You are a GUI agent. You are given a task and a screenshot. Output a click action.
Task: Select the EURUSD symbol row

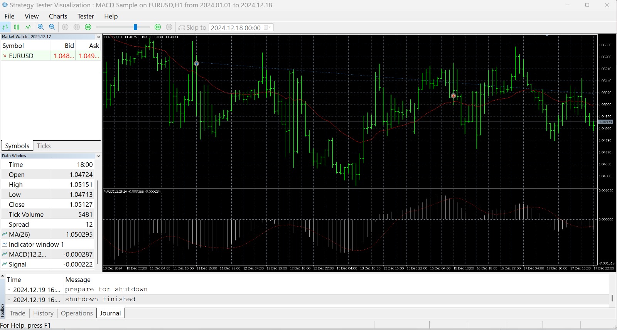pos(21,56)
